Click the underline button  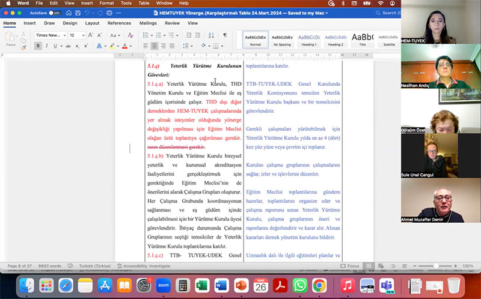tap(54, 46)
